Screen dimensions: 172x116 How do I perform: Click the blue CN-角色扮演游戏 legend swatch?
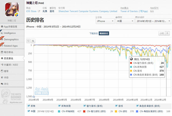137,111
